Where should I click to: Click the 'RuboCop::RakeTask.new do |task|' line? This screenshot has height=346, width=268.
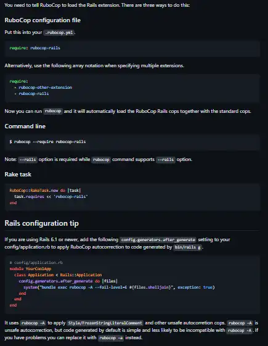click(45, 190)
